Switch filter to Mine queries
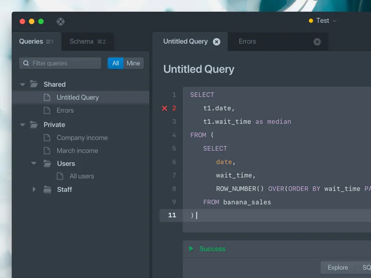Screen dimensions: 371x278 [134, 63]
